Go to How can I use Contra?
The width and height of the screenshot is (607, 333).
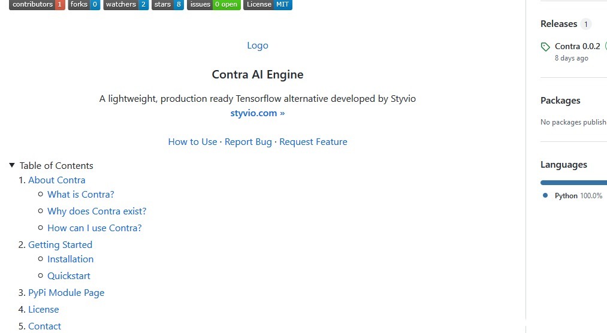(x=95, y=228)
